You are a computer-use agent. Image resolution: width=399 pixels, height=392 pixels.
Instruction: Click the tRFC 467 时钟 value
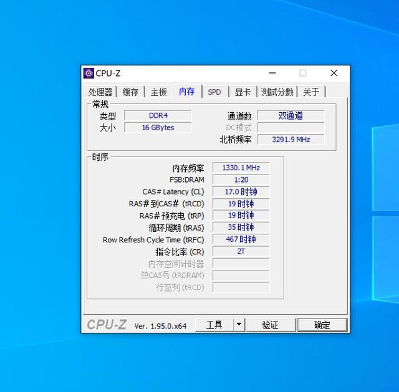pos(241,239)
